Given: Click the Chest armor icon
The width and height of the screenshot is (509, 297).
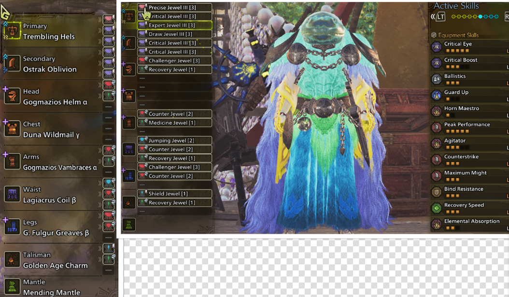Looking at the screenshot, I should (x=12, y=129).
